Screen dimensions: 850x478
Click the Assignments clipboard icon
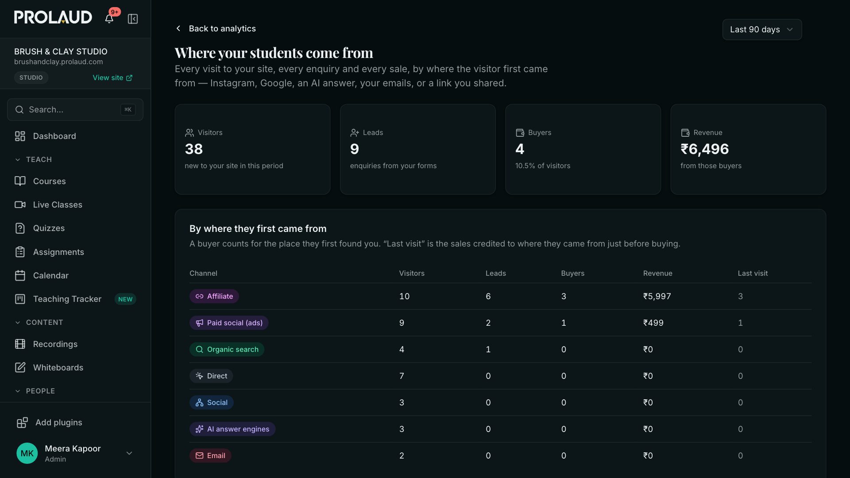pos(20,252)
